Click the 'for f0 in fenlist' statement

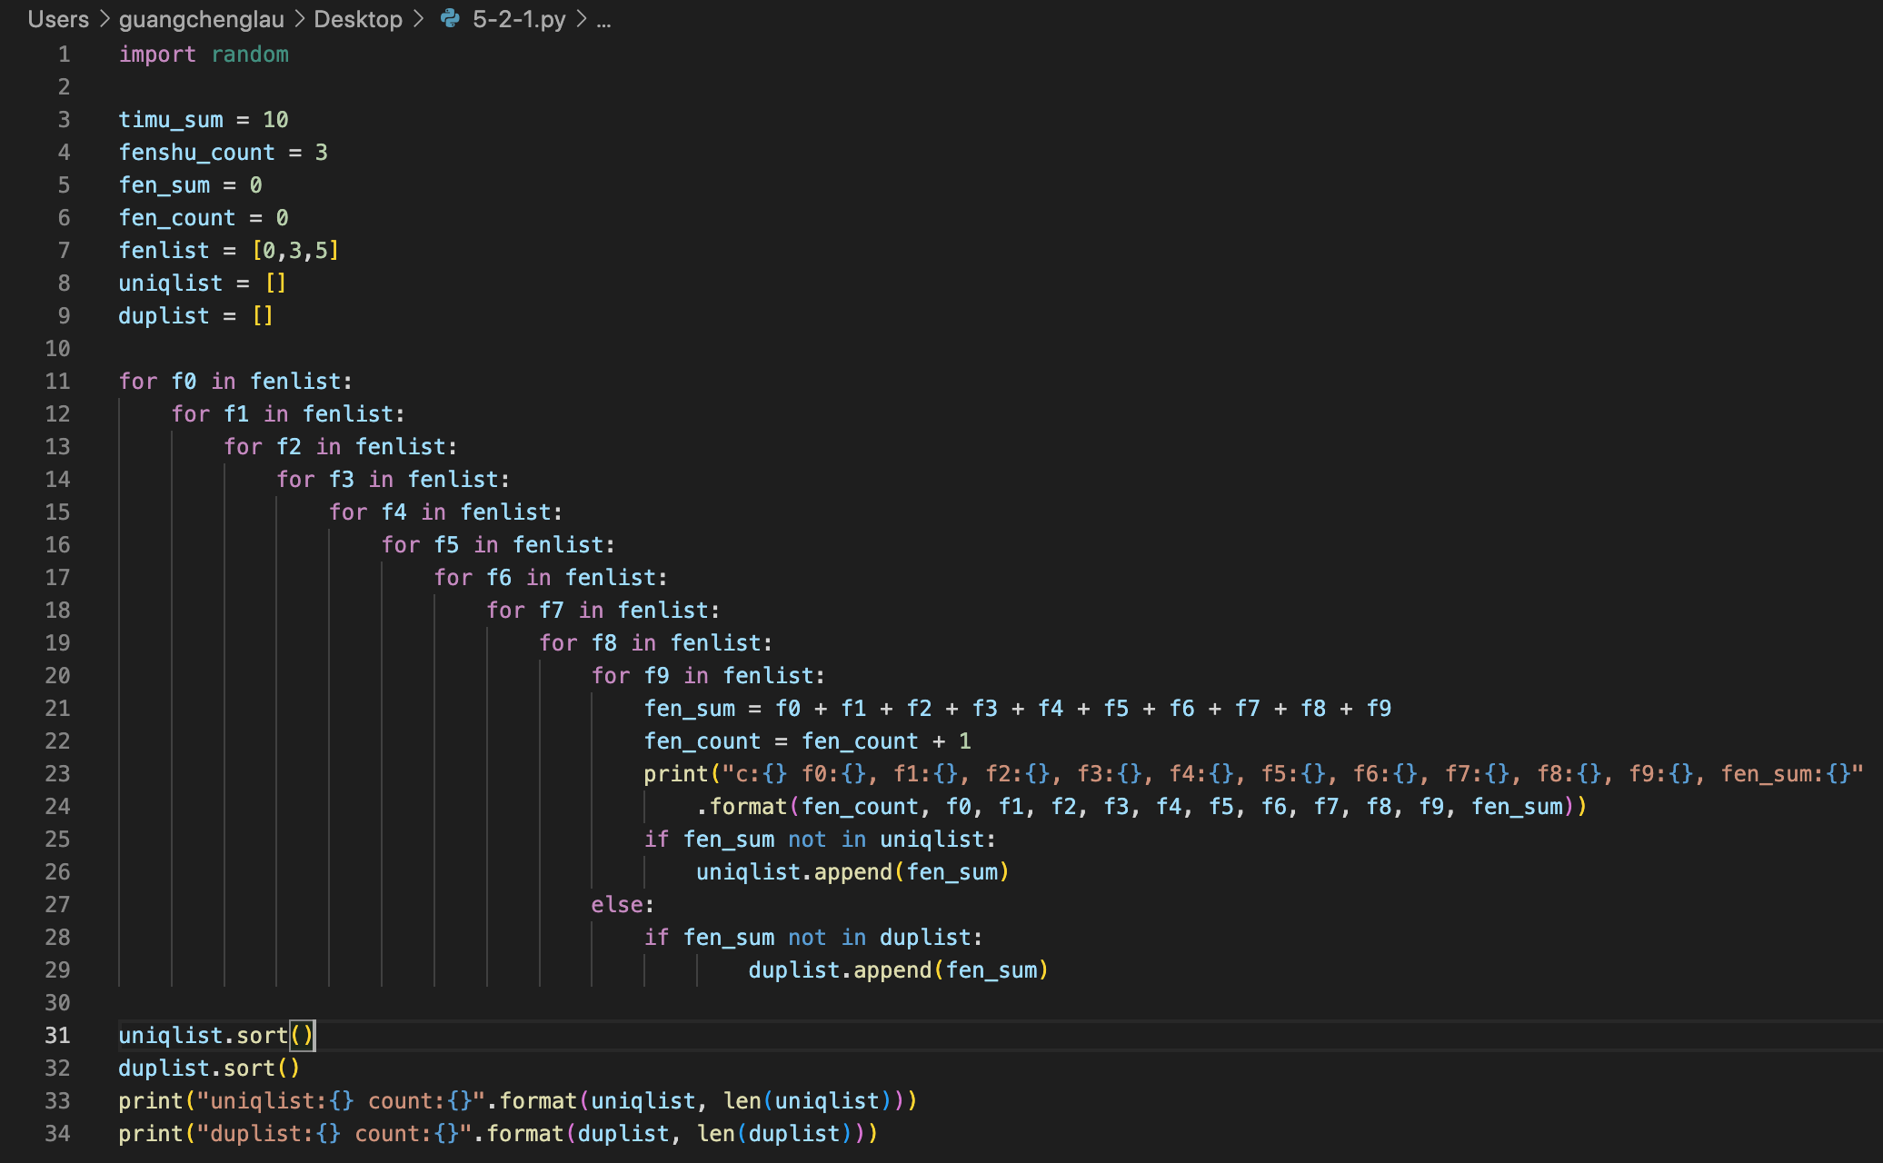pyautogui.click(x=234, y=382)
